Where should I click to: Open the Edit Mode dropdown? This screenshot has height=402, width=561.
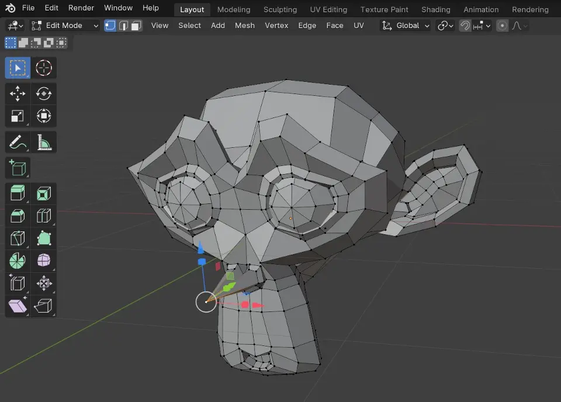(x=65, y=26)
